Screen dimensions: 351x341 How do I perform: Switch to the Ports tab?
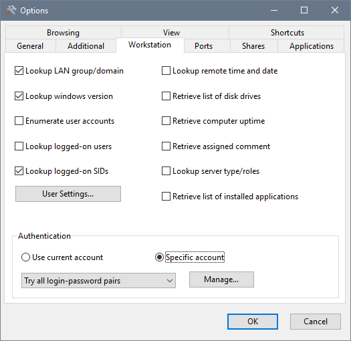tap(203, 46)
